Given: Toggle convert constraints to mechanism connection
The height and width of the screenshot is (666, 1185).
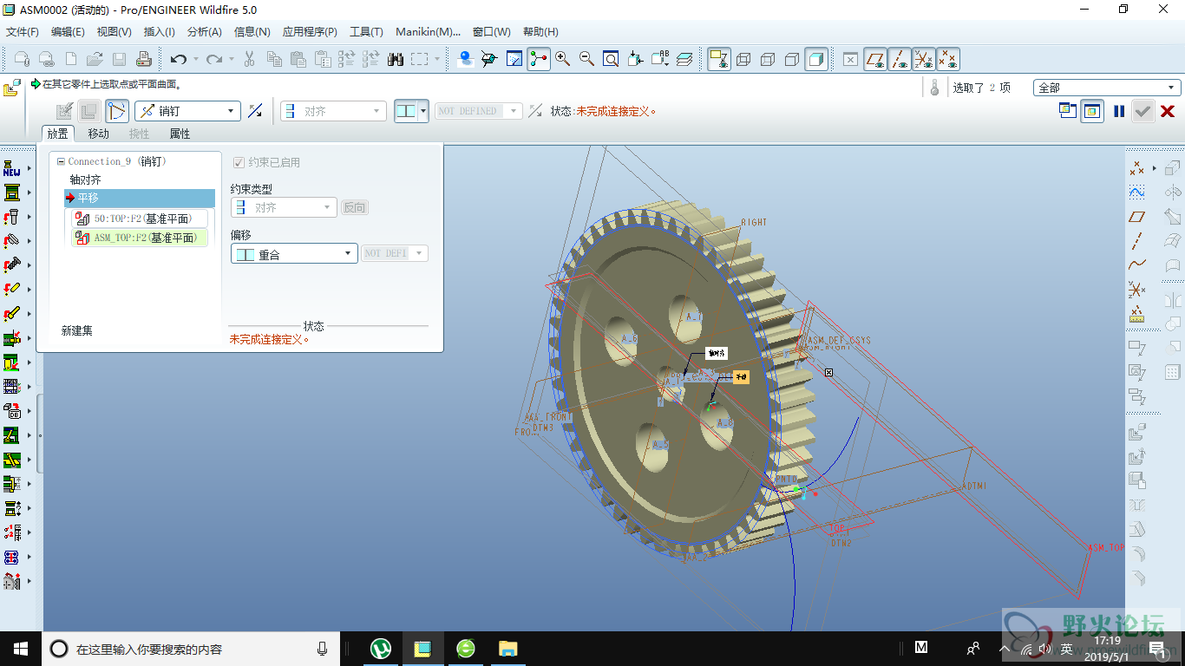Looking at the screenshot, I should tap(117, 111).
